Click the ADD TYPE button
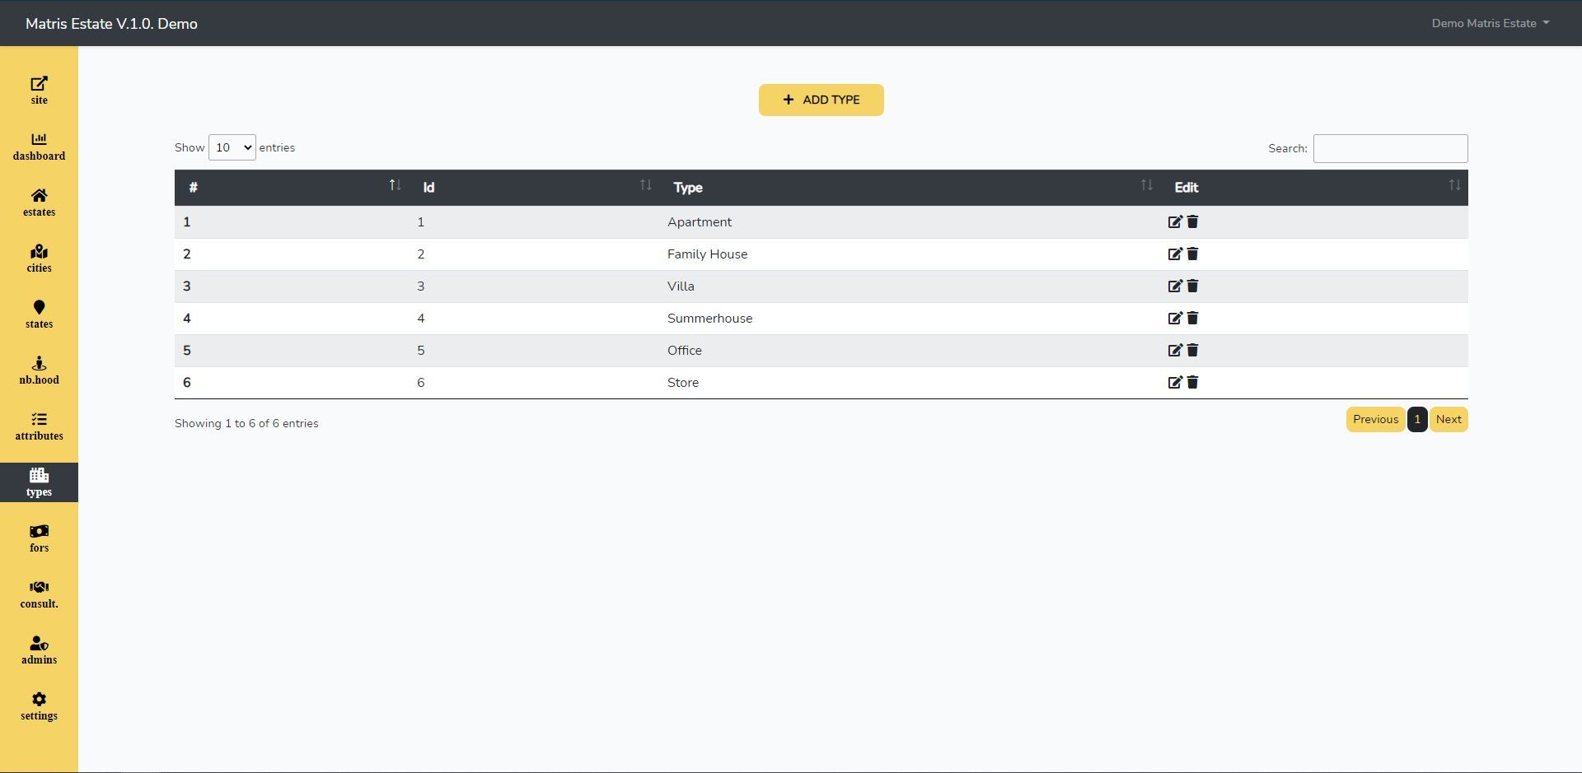The image size is (1582, 773). 821,100
